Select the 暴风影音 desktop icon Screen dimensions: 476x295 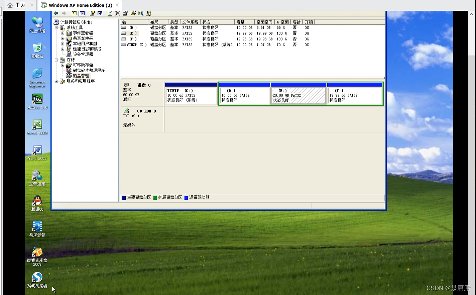[37, 229]
